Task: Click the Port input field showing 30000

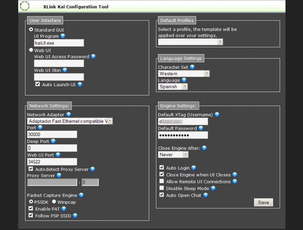Action: coord(52,134)
